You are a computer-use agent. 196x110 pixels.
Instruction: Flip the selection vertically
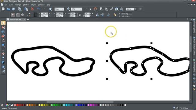(102, 15)
